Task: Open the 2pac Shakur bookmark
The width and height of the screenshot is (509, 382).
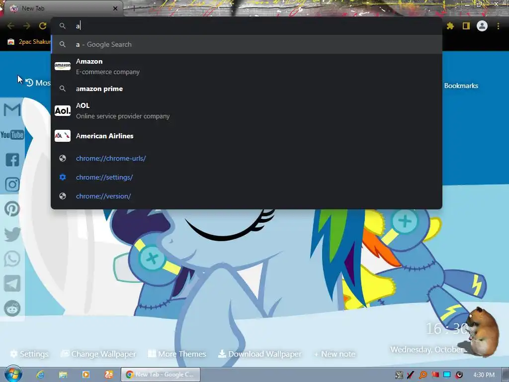Action: (x=29, y=42)
